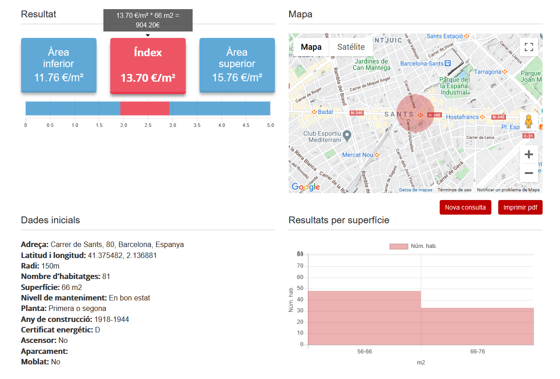Click the Badal metro station icon
Image resolution: width=560 pixels, height=379 pixels.
(x=314, y=112)
